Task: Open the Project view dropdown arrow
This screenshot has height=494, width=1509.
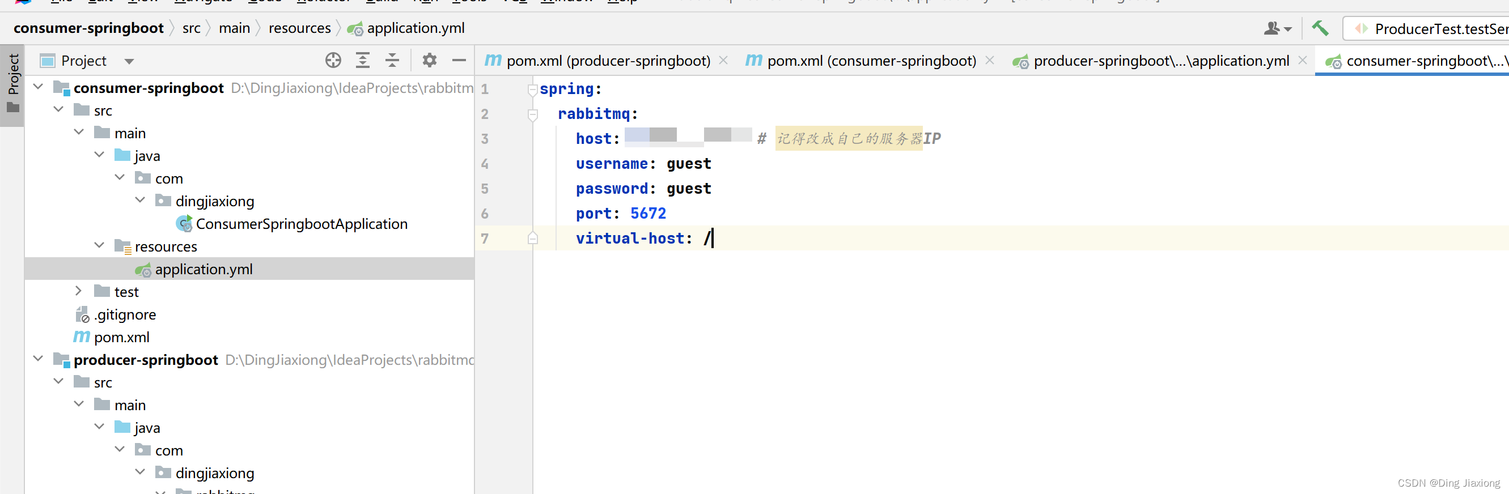Action: [129, 61]
